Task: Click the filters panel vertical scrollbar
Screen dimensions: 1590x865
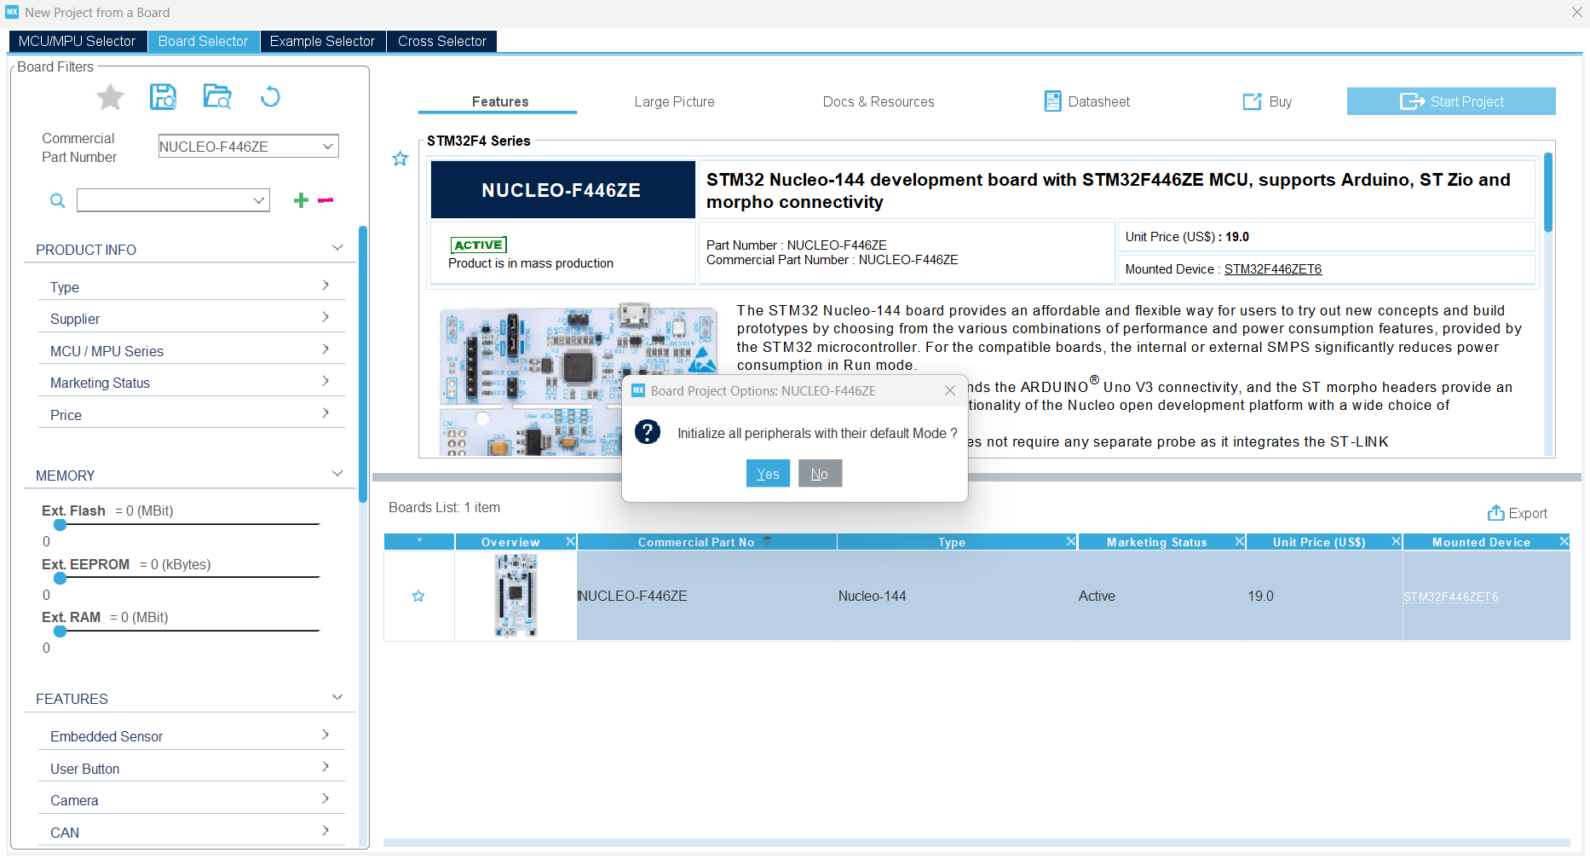Action: click(x=363, y=364)
